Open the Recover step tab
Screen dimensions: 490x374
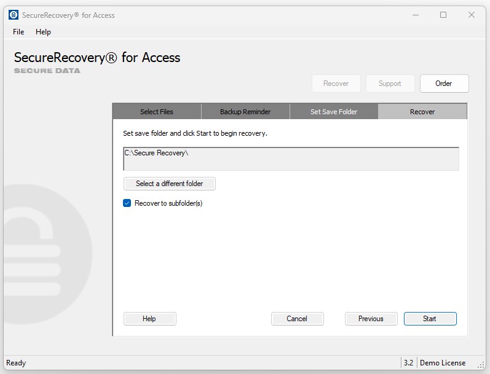click(422, 112)
